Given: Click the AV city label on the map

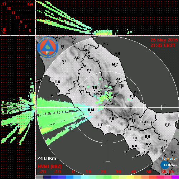Looking at the screenshot, I should (148, 144).
